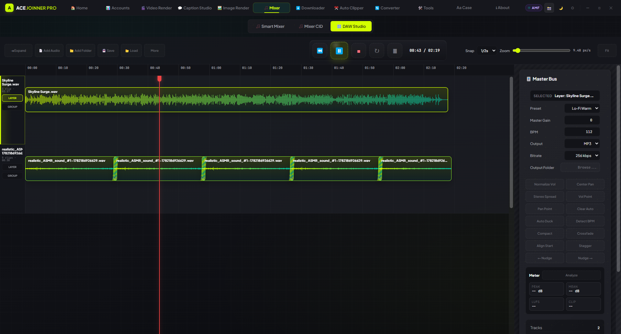Open the Video Render tab

(157, 8)
